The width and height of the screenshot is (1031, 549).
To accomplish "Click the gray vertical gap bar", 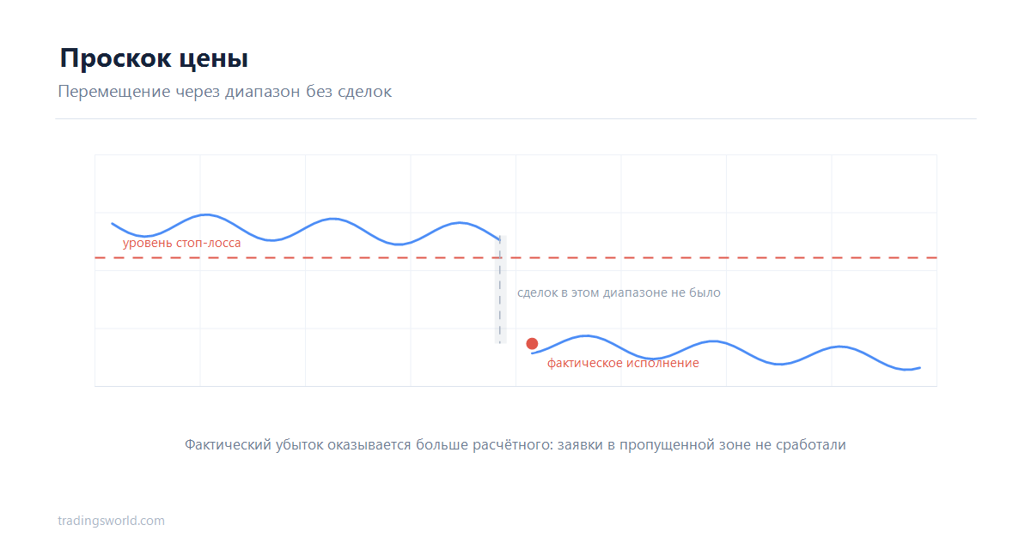I will pos(501,289).
